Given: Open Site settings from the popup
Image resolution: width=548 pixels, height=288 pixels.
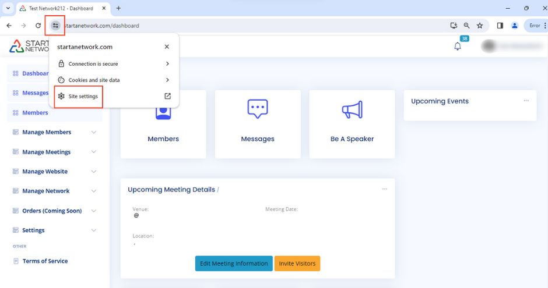Looking at the screenshot, I should [83, 97].
